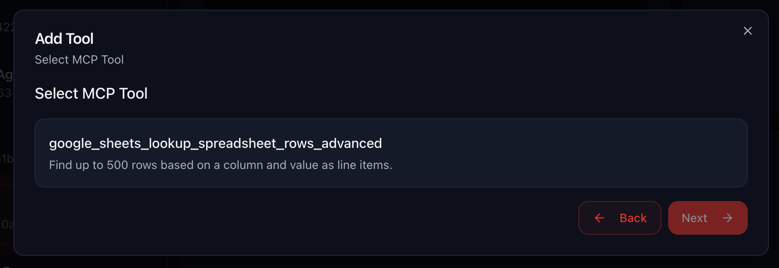Click the Add Tool dialog title
The height and width of the screenshot is (268, 779).
(64, 38)
